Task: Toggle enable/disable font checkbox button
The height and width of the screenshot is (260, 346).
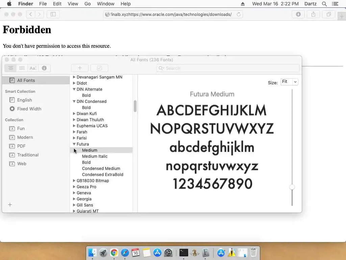Action: [x=99, y=68]
